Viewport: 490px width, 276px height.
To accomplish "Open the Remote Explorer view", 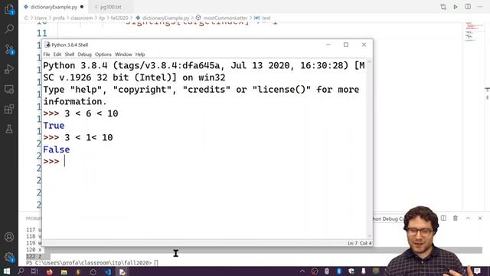I will click(x=9, y=89).
